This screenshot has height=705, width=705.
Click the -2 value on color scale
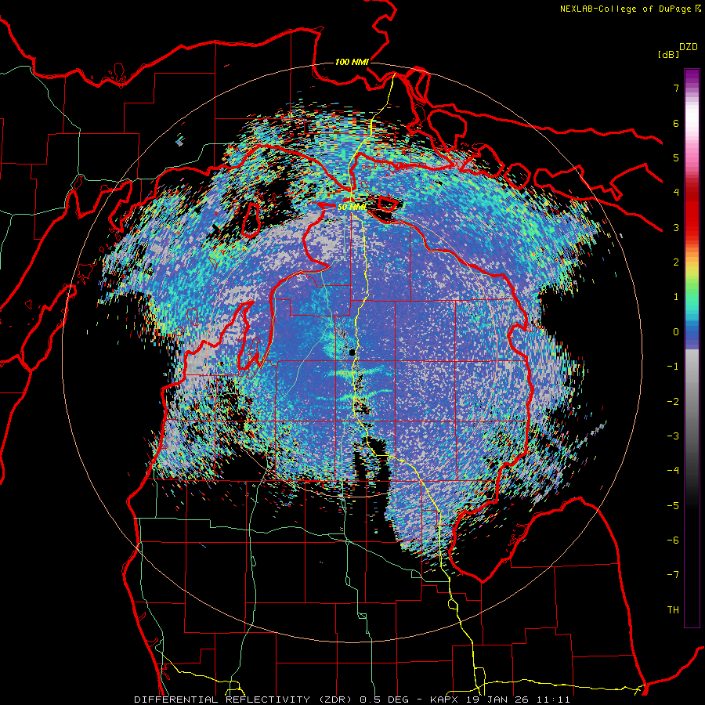(673, 402)
